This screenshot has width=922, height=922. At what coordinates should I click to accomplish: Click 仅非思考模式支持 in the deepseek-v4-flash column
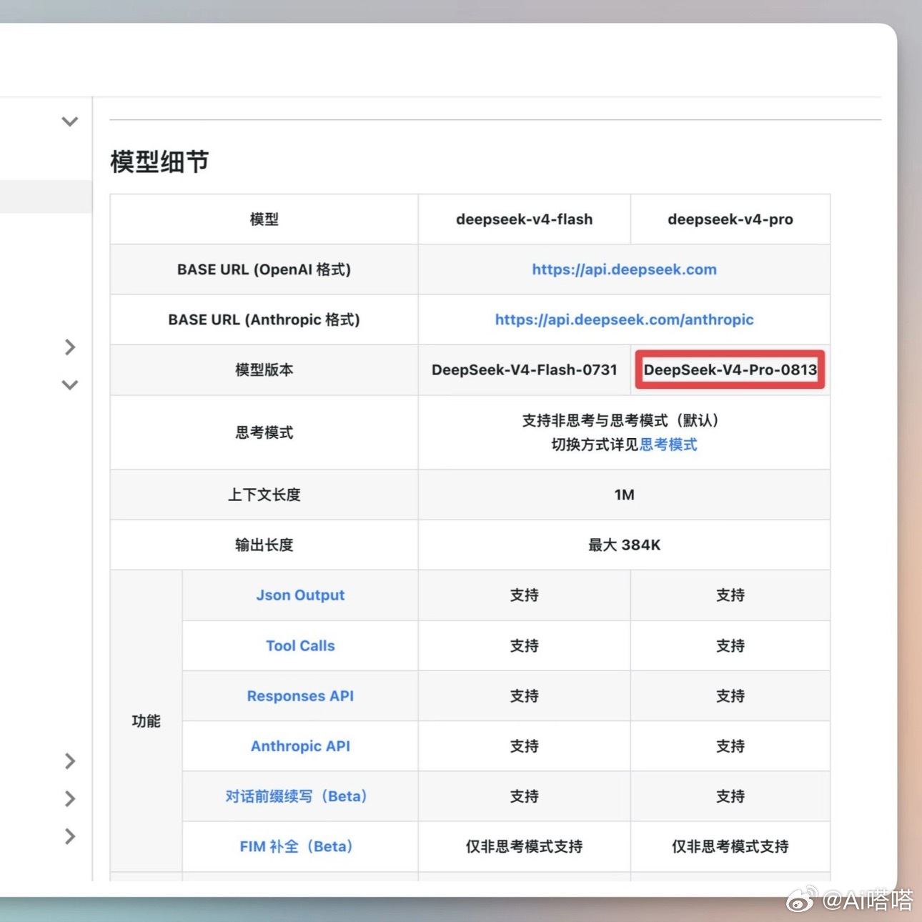524,846
